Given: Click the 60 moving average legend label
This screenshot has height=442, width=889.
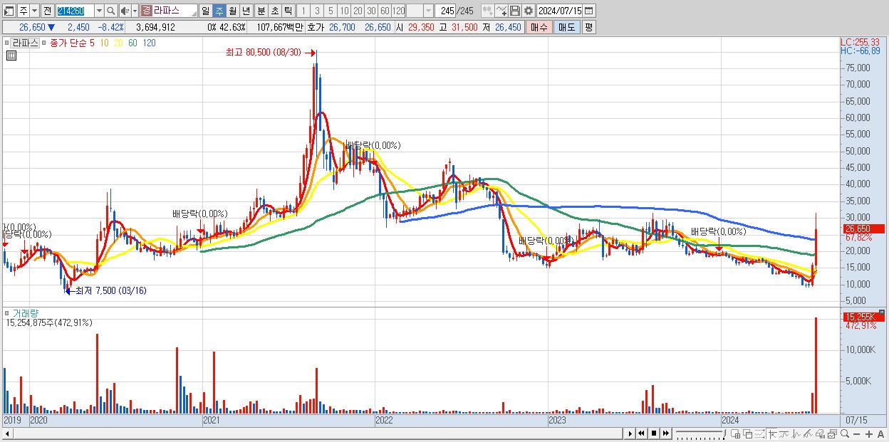Looking at the screenshot, I should [x=133, y=43].
